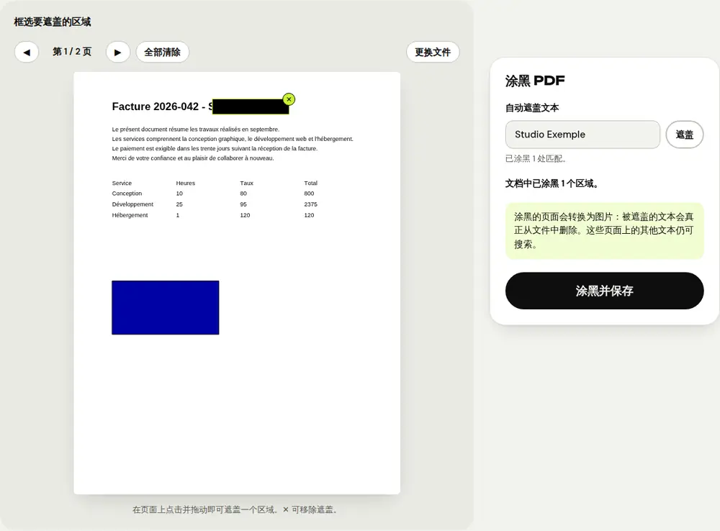Click 更换文件 to change the file
This screenshot has width=720, height=531.
pyautogui.click(x=433, y=52)
